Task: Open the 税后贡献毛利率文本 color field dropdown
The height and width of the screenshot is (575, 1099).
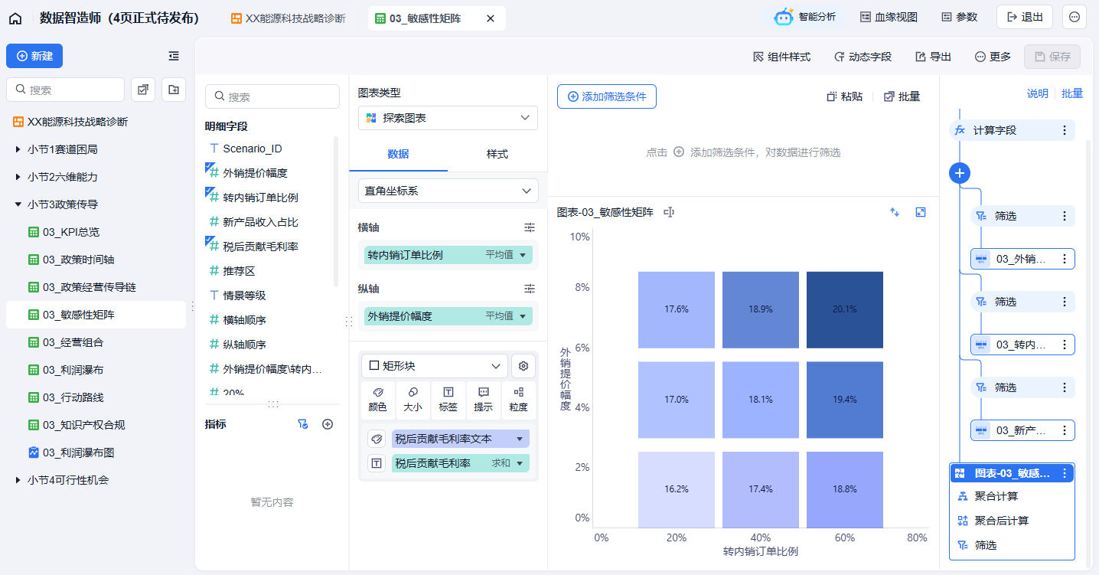Action: coord(520,439)
